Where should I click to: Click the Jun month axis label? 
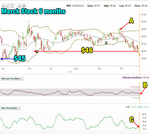tap(30, 69)
